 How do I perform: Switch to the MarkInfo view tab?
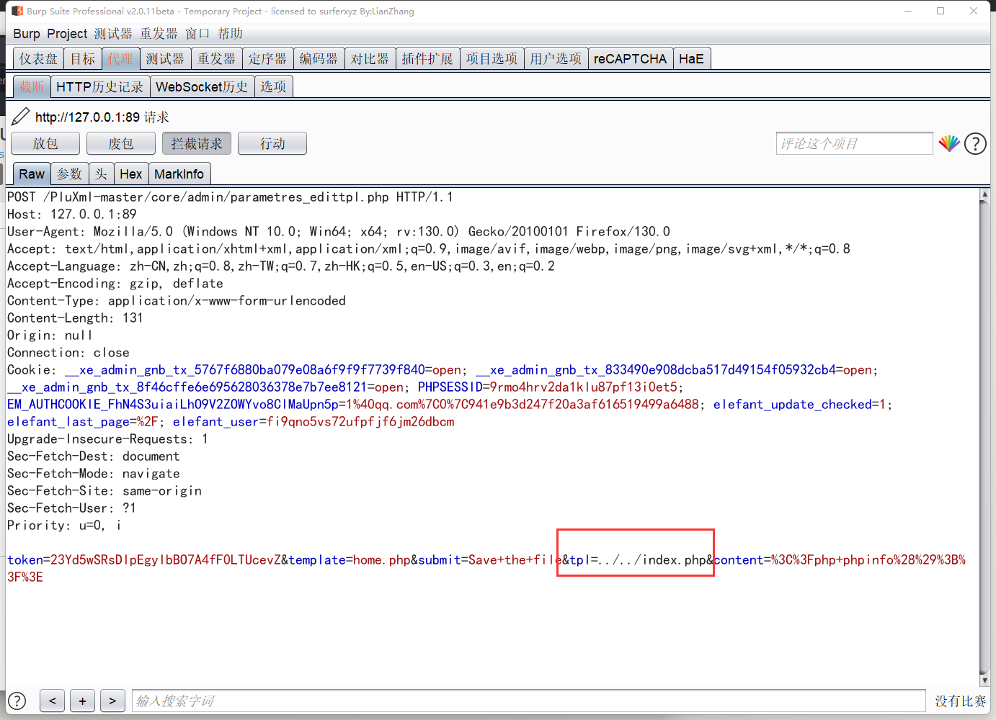coord(179,174)
